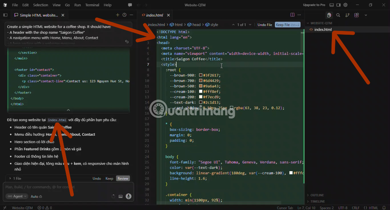Expand the 1 File changes list
390x210 pixels.
click(x=15, y=178)
